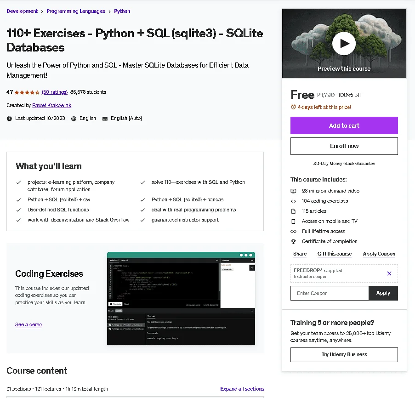415x398 pixels.
Task: Click the 'Free' price text
Action: pos(302,95)
